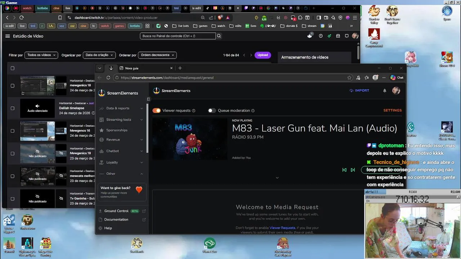Favorite the StreamElements page with star icon
461x259 pixels.
349,77
